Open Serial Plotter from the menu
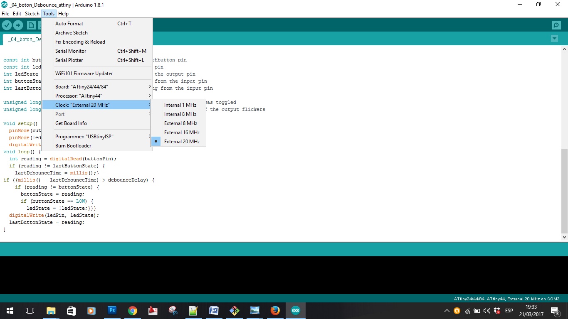568x319 pixels. point(97,60)
